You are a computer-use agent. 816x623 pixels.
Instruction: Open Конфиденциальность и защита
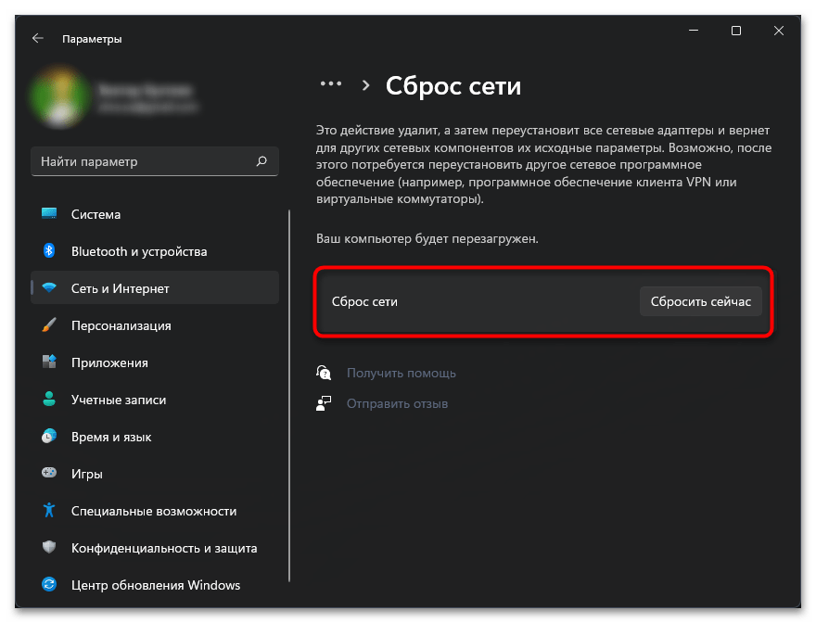(155, 548)
